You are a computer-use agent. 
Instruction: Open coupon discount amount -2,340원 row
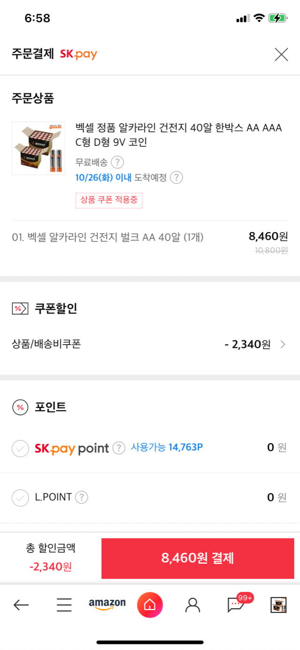(150, 344)
